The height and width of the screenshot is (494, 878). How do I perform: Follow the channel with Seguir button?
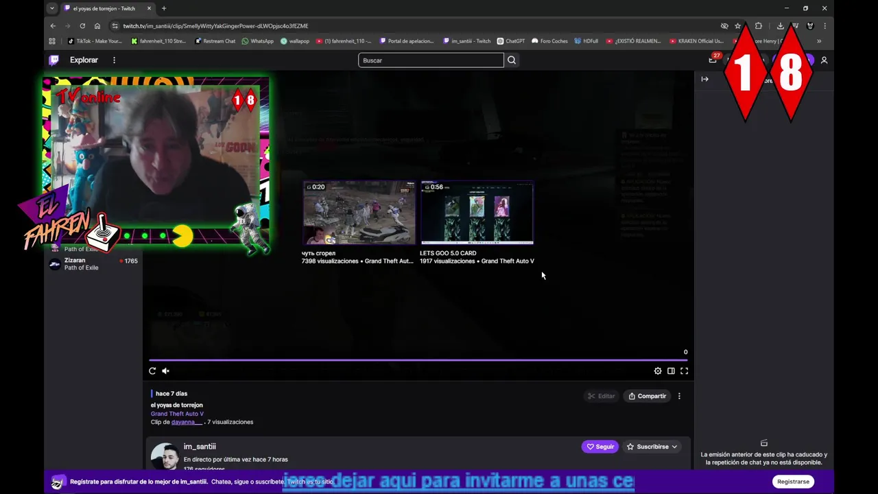tap(600, 447)
